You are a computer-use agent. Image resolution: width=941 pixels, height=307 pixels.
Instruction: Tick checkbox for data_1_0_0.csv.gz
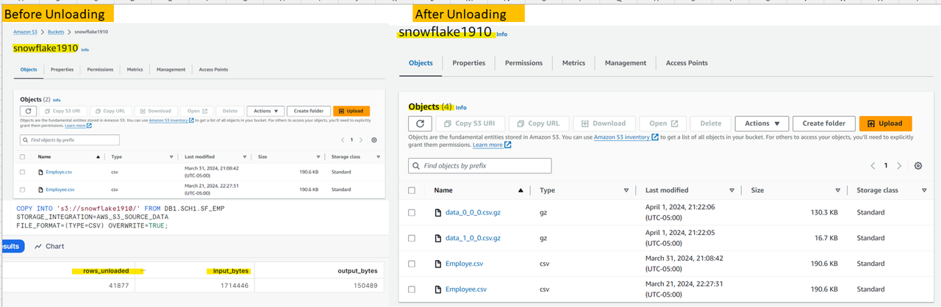412,238
